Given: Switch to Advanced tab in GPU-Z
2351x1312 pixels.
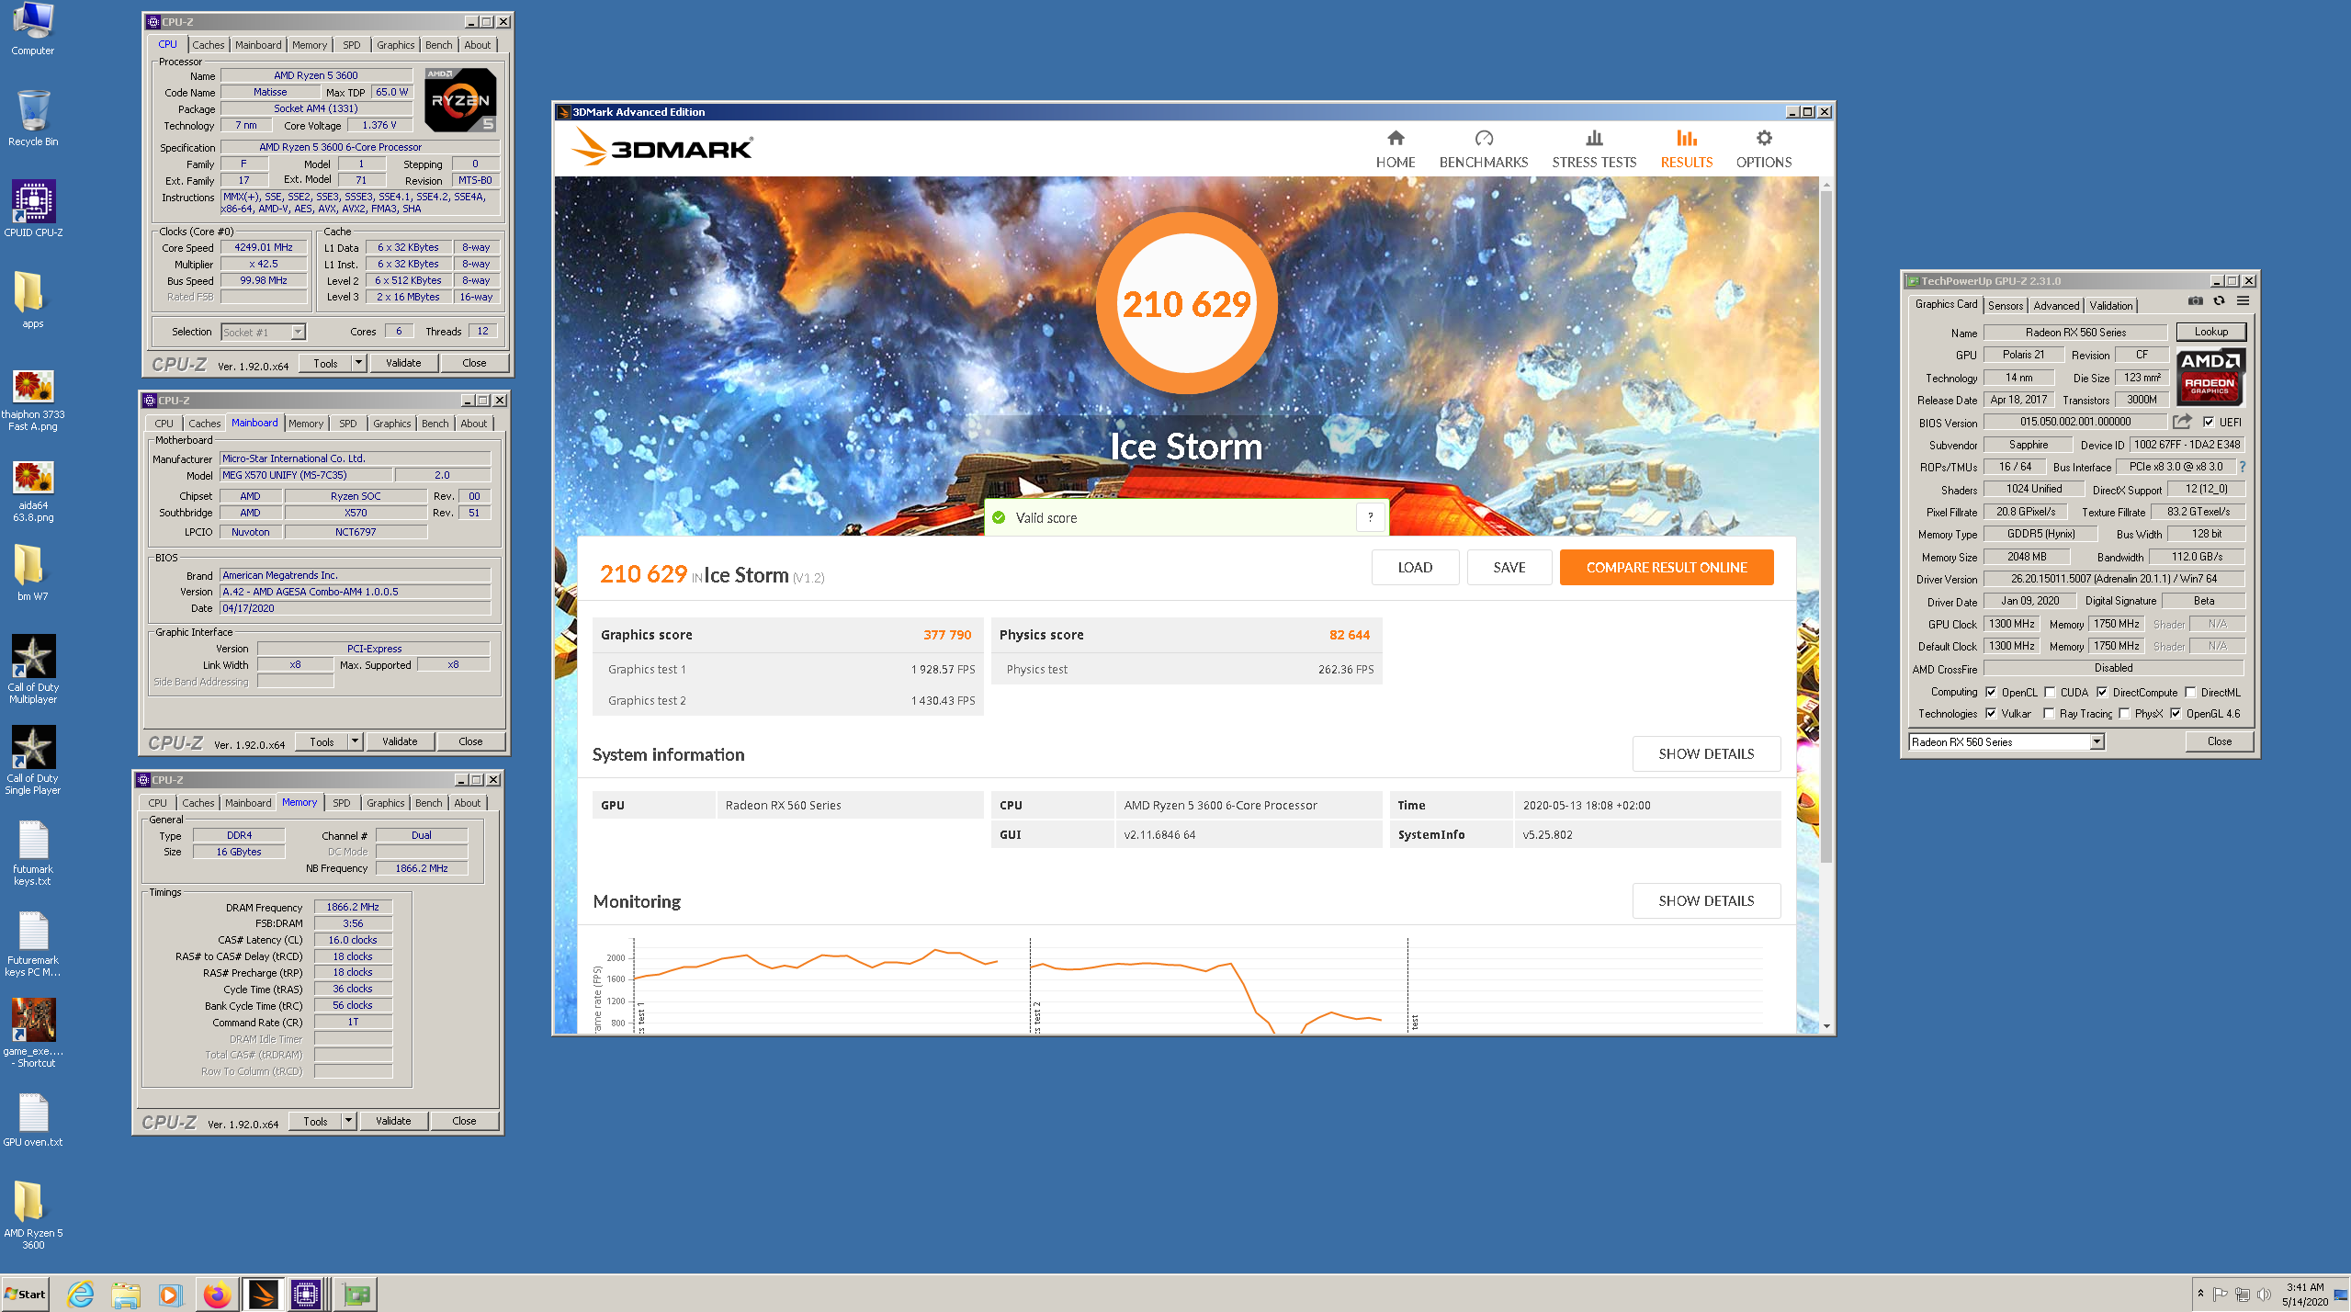Looking at the screenshot, I should click(2055, 305).
